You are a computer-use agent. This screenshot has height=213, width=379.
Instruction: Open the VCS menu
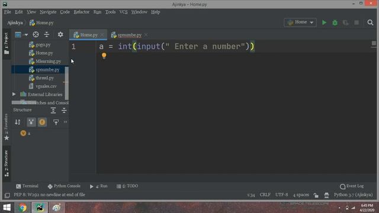pyautogui.click(x=124, y=12)
